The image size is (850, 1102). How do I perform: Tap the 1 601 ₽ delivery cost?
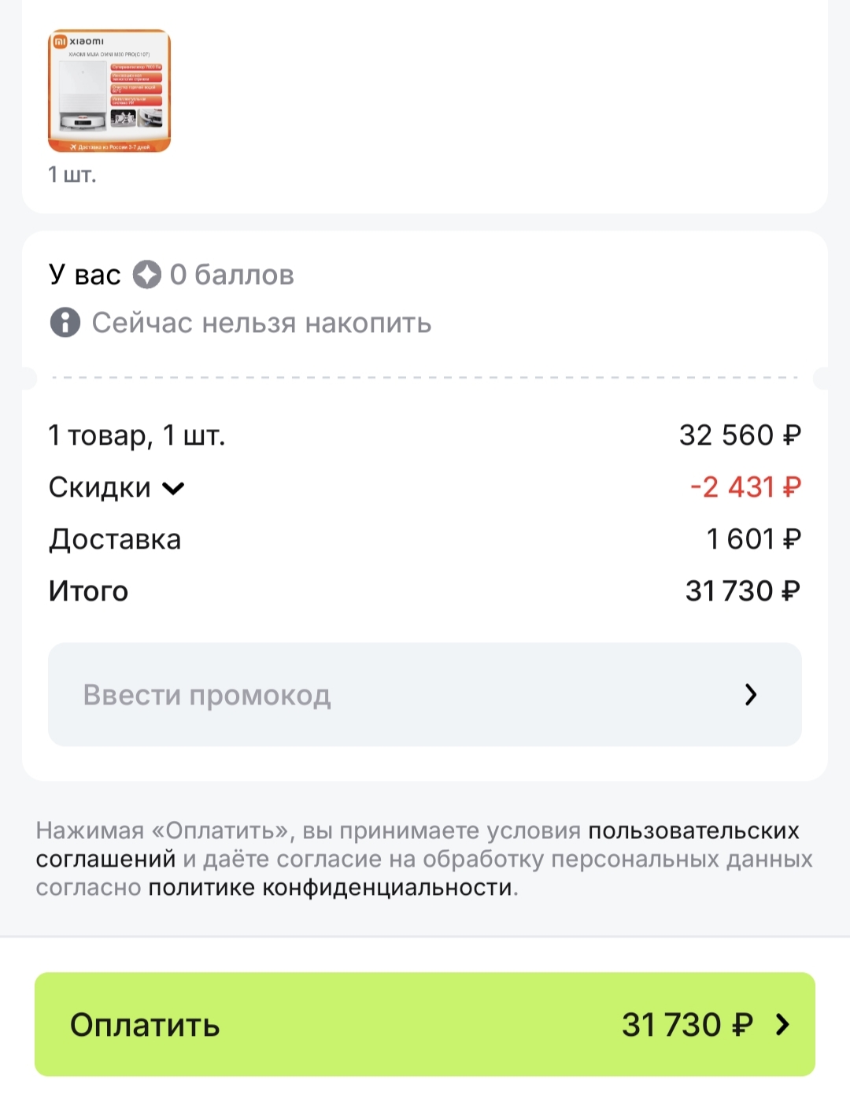click(x=753, y=539)
